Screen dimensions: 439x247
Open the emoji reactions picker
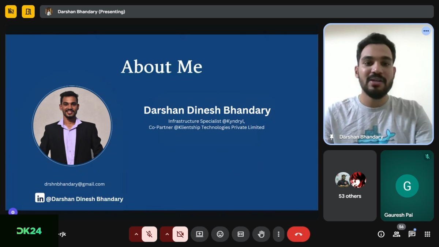220,234
